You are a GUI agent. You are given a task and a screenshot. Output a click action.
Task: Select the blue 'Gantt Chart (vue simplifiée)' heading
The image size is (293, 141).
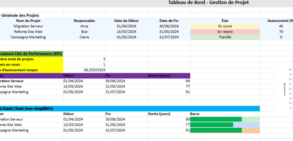(130, 109)
